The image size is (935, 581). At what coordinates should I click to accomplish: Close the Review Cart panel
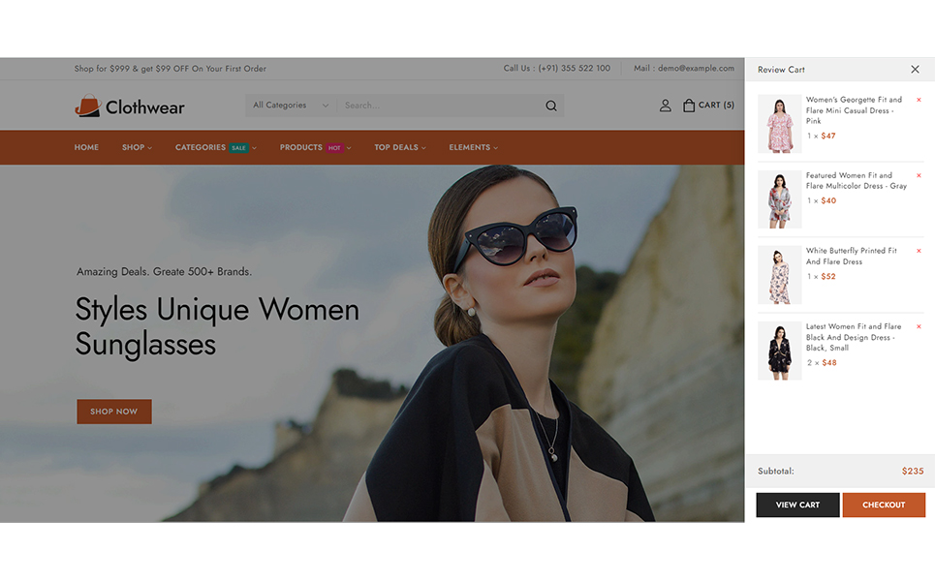(915, 70)
